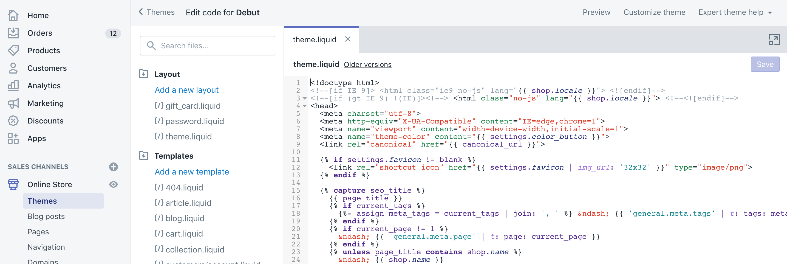This screenshot has width=787, height=264.
Task: Focus the Search files field
Action: [x=207, y=46]
